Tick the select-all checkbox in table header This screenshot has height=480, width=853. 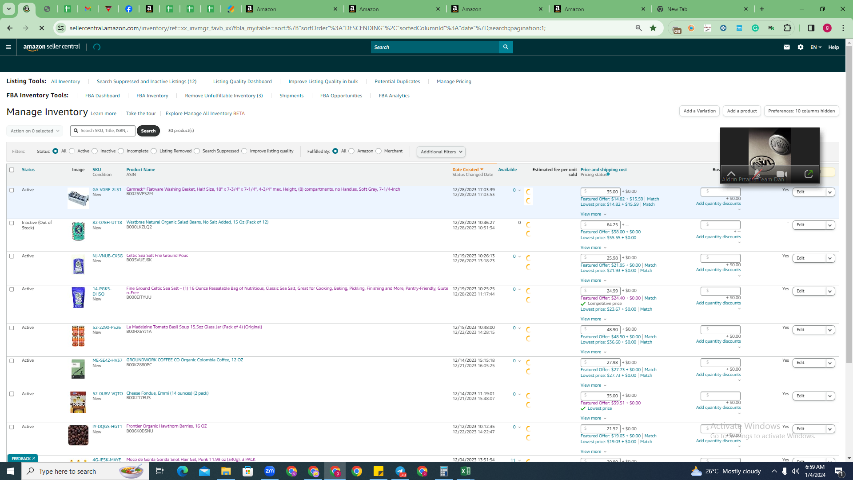(12, 170)
